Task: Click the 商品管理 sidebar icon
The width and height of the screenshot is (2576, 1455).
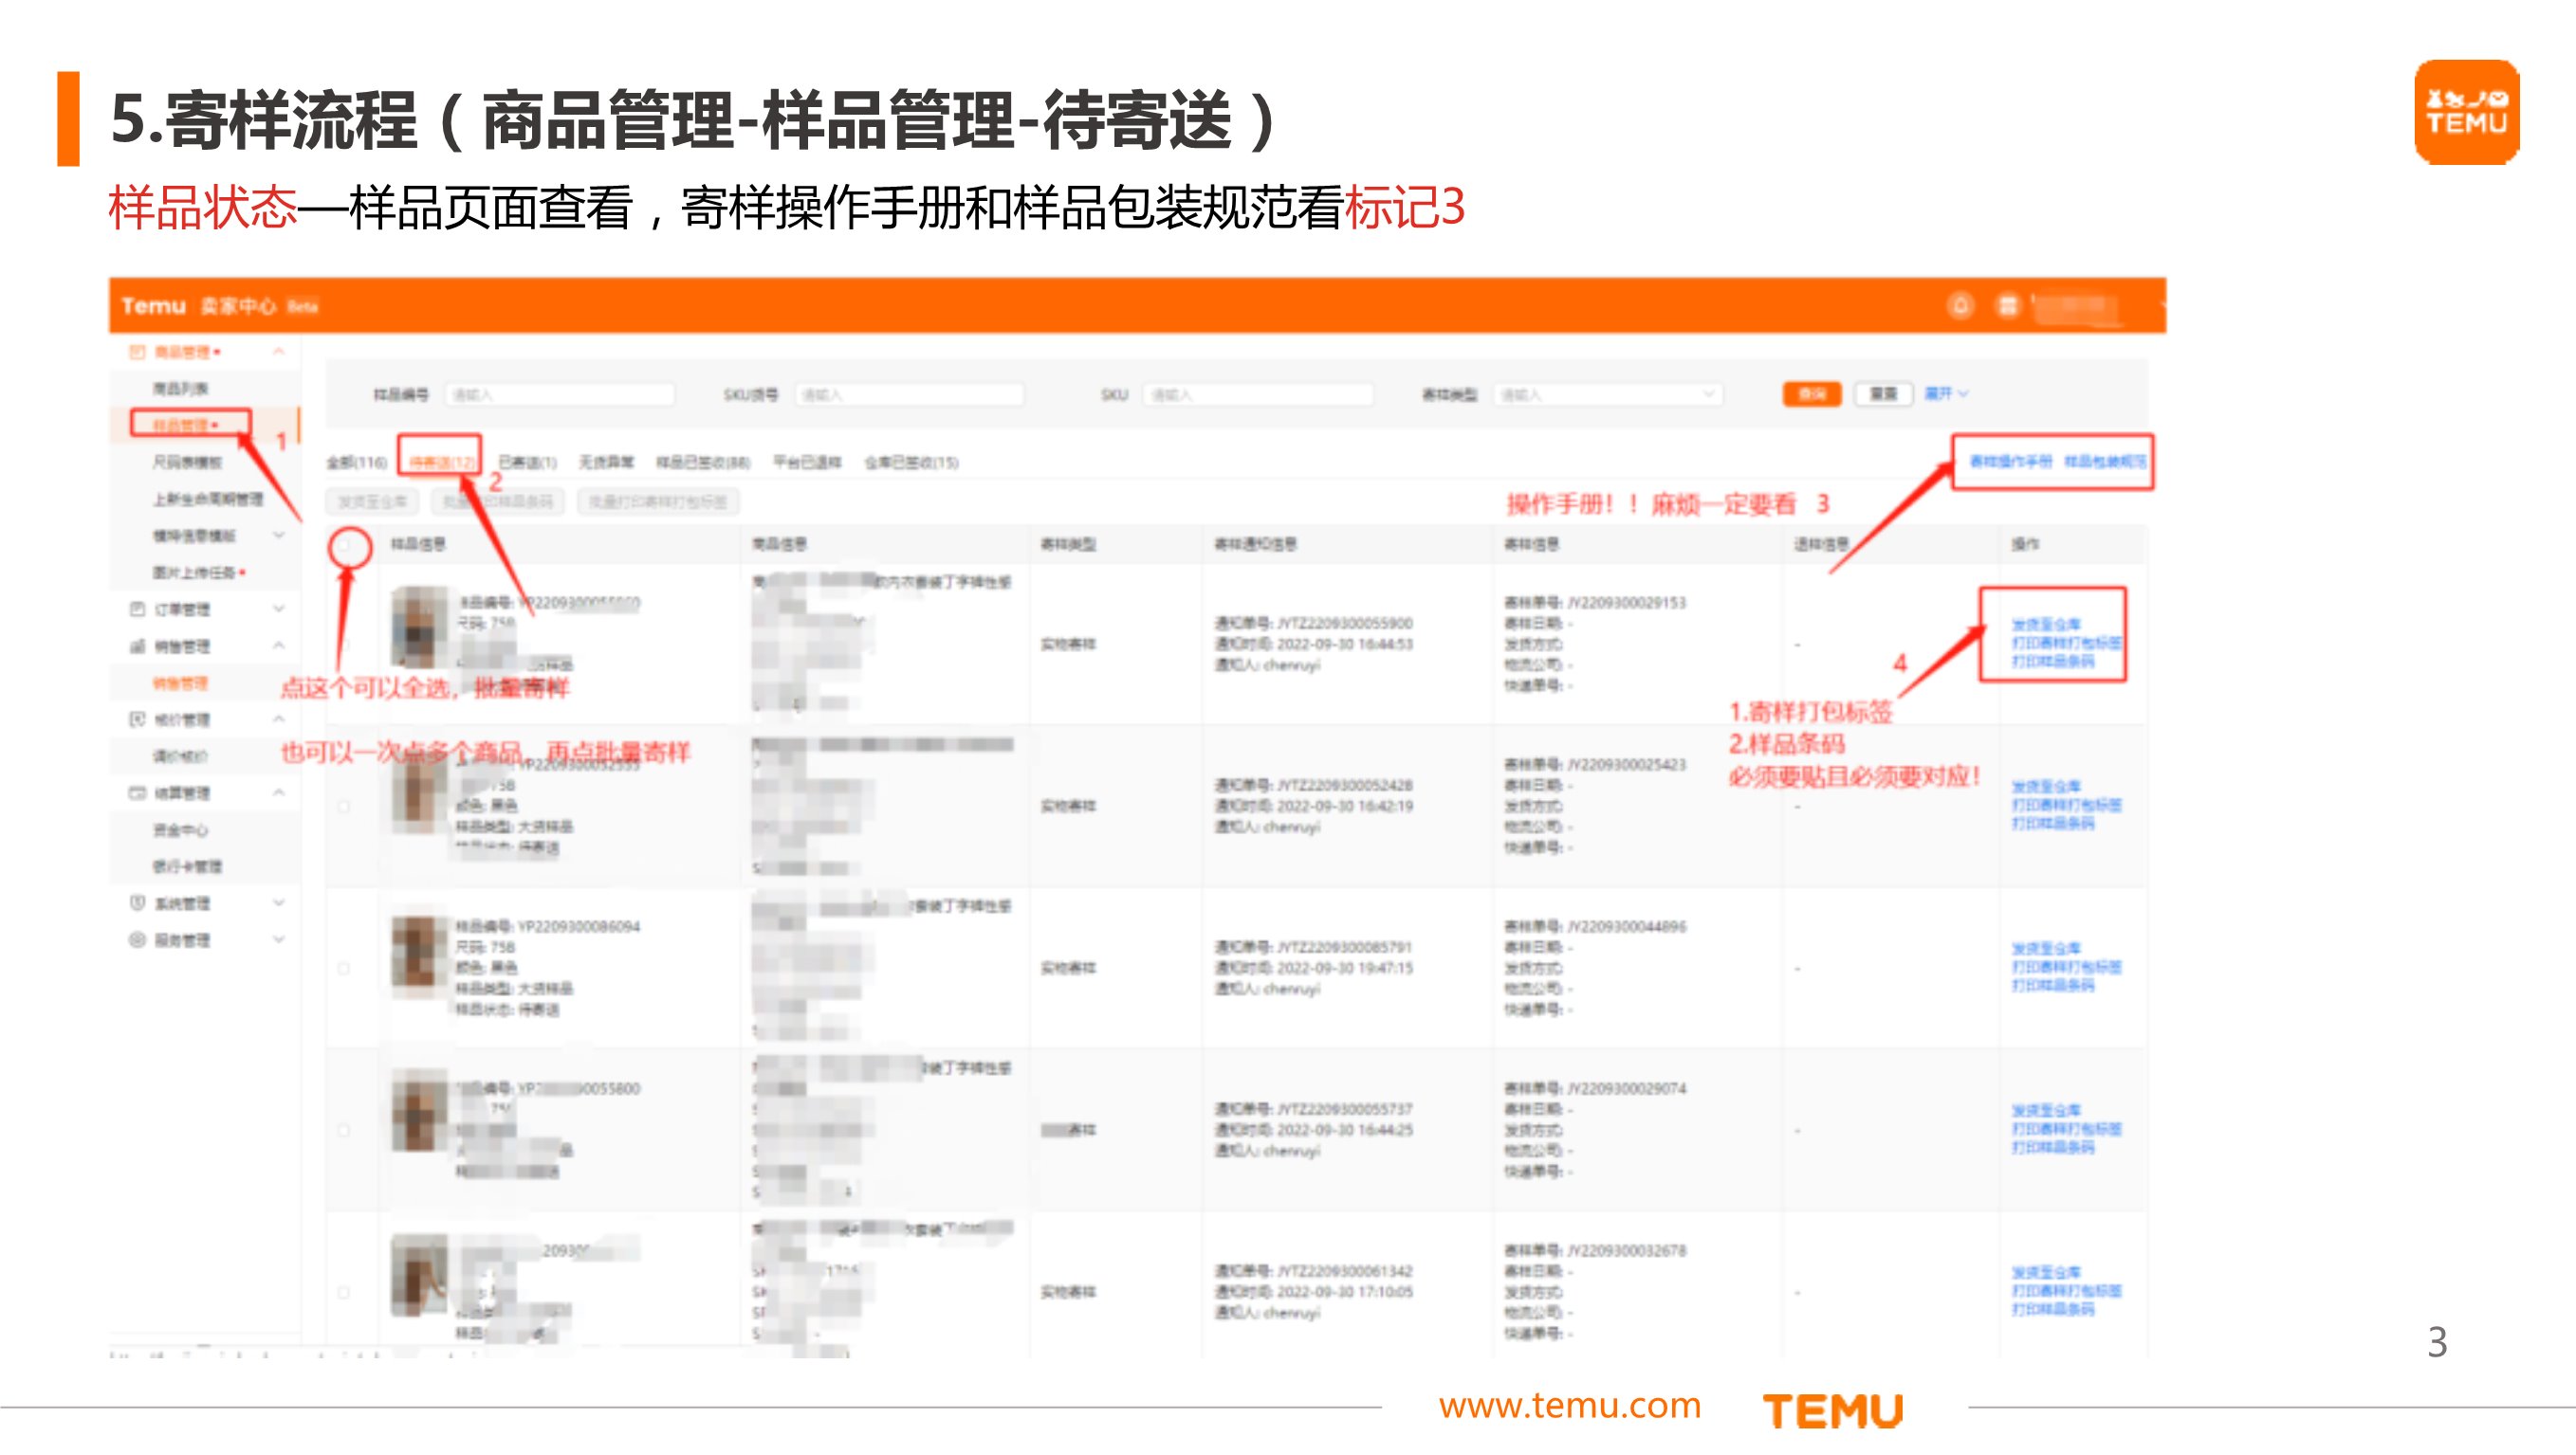Action: (137, 352)
